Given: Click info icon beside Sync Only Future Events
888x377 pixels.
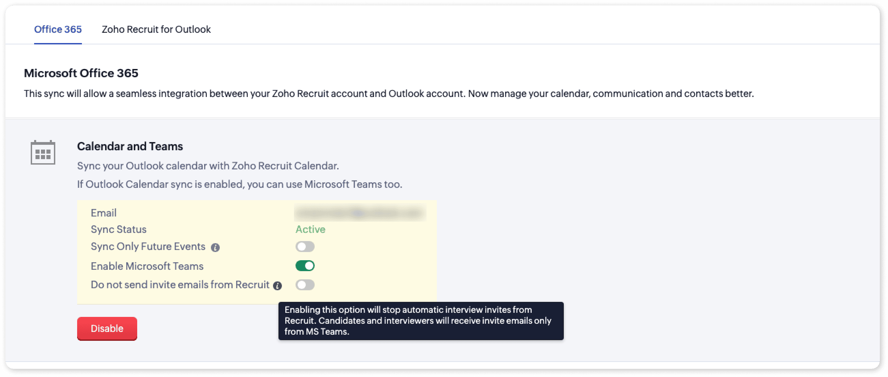Looking at the screenshot, I should [x=215, y=248].
